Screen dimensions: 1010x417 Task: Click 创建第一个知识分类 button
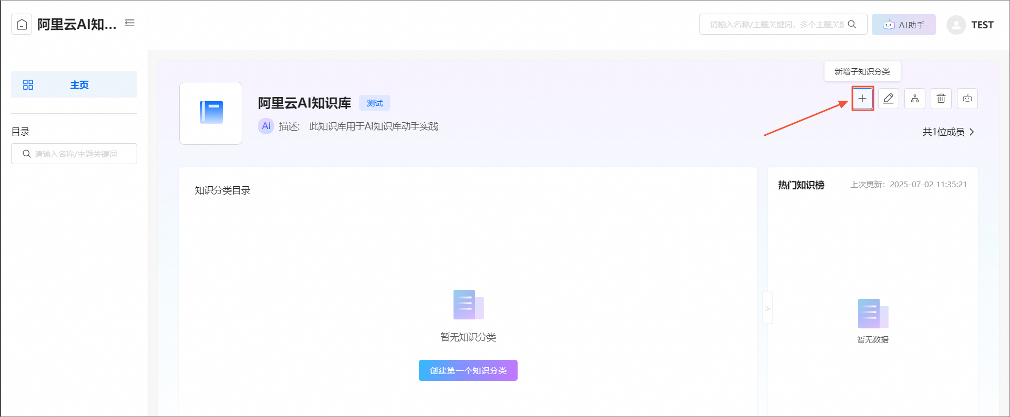point(468,370)
